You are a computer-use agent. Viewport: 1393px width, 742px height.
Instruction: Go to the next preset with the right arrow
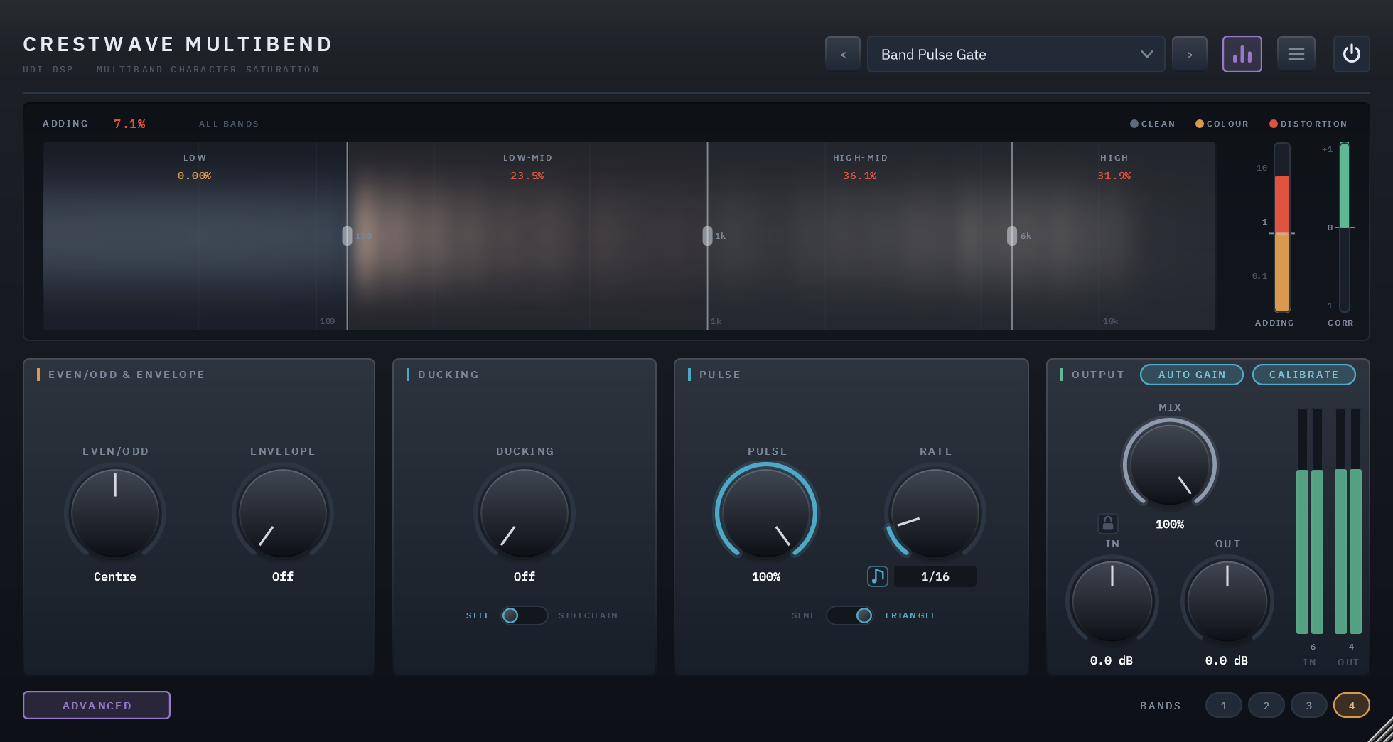pos(1190,54)
